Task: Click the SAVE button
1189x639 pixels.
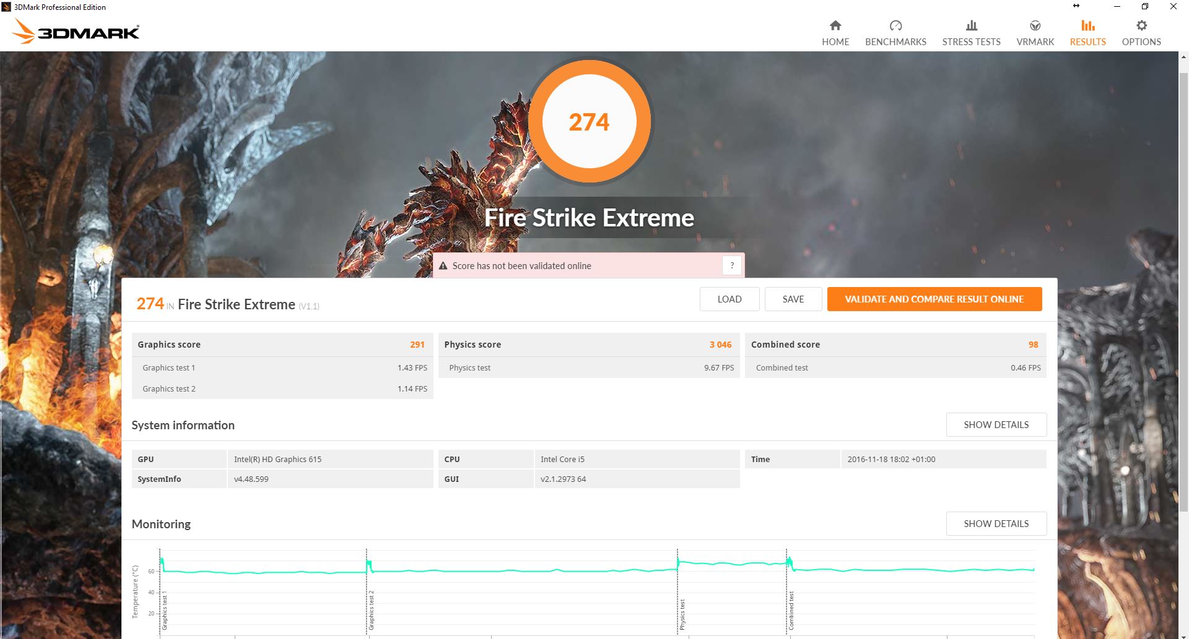Action: tap(793, 299)
